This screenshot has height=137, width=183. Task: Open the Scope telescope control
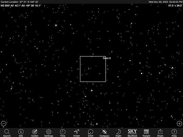click(77, 133)
